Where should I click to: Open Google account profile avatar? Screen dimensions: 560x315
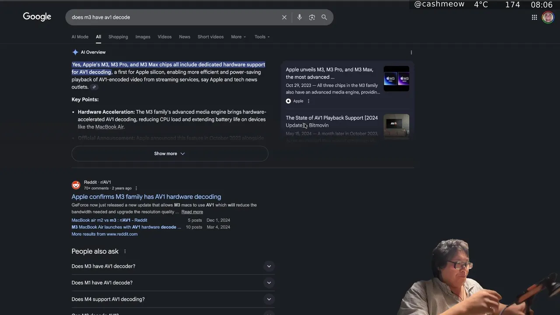548,17
